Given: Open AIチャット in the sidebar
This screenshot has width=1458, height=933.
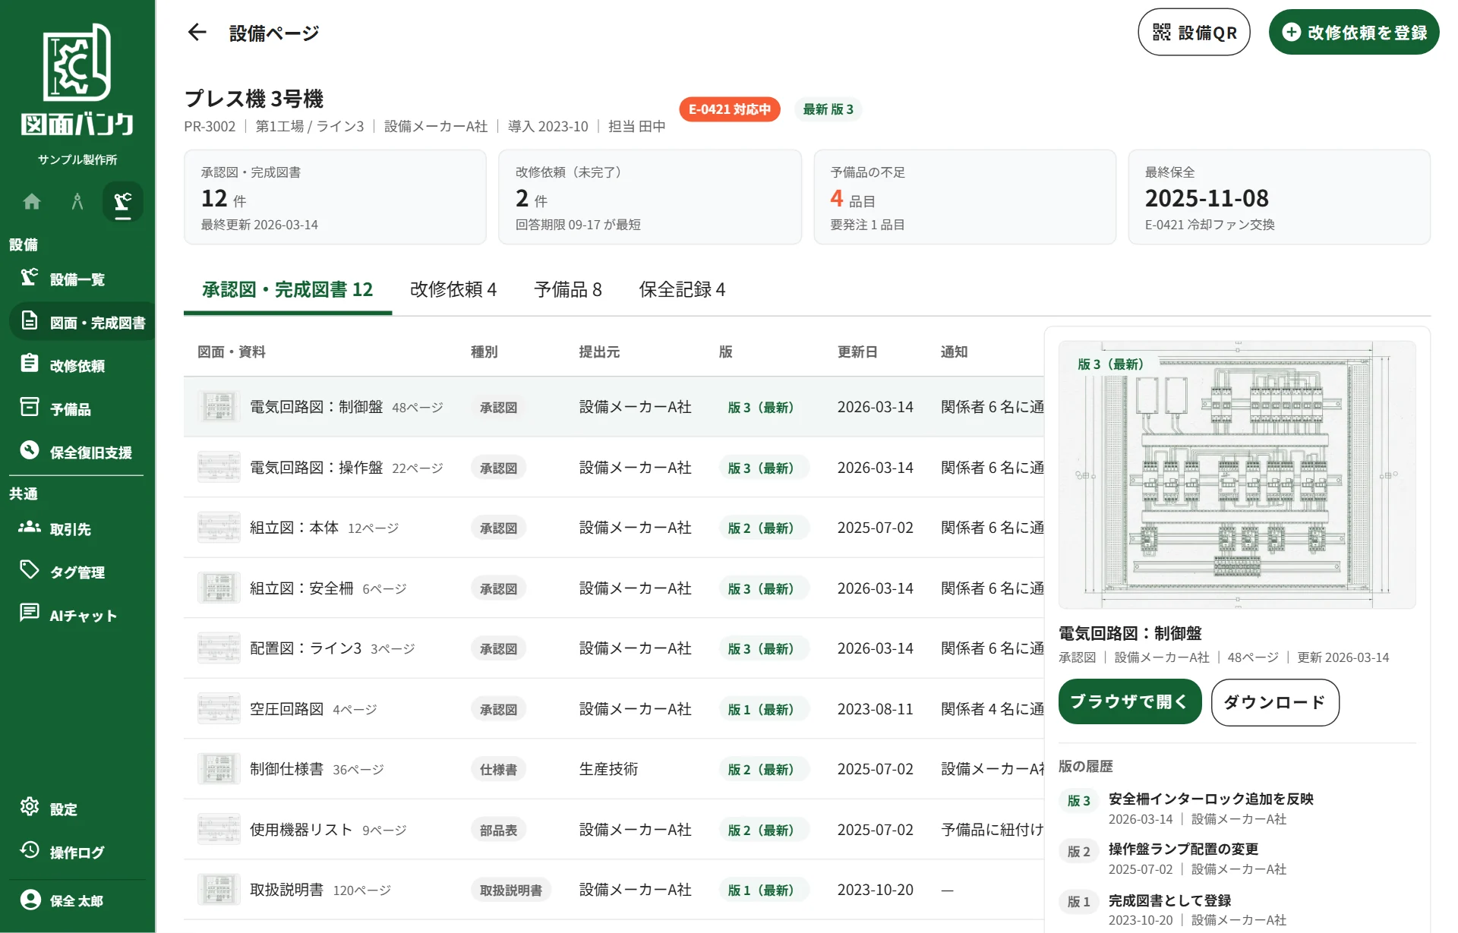Looking at the screenshot, I should (x=77, y=616).
